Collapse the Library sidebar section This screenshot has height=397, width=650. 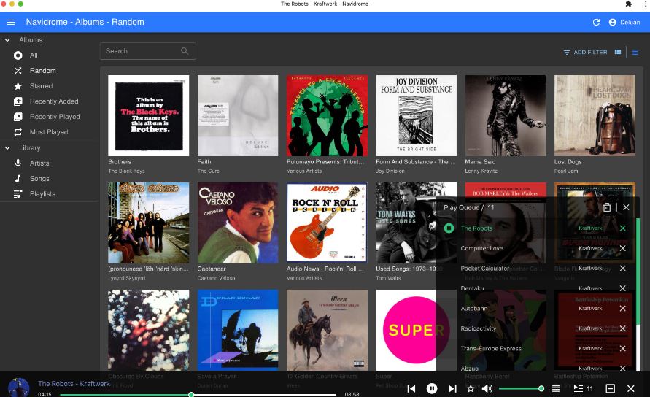[7, 147]
